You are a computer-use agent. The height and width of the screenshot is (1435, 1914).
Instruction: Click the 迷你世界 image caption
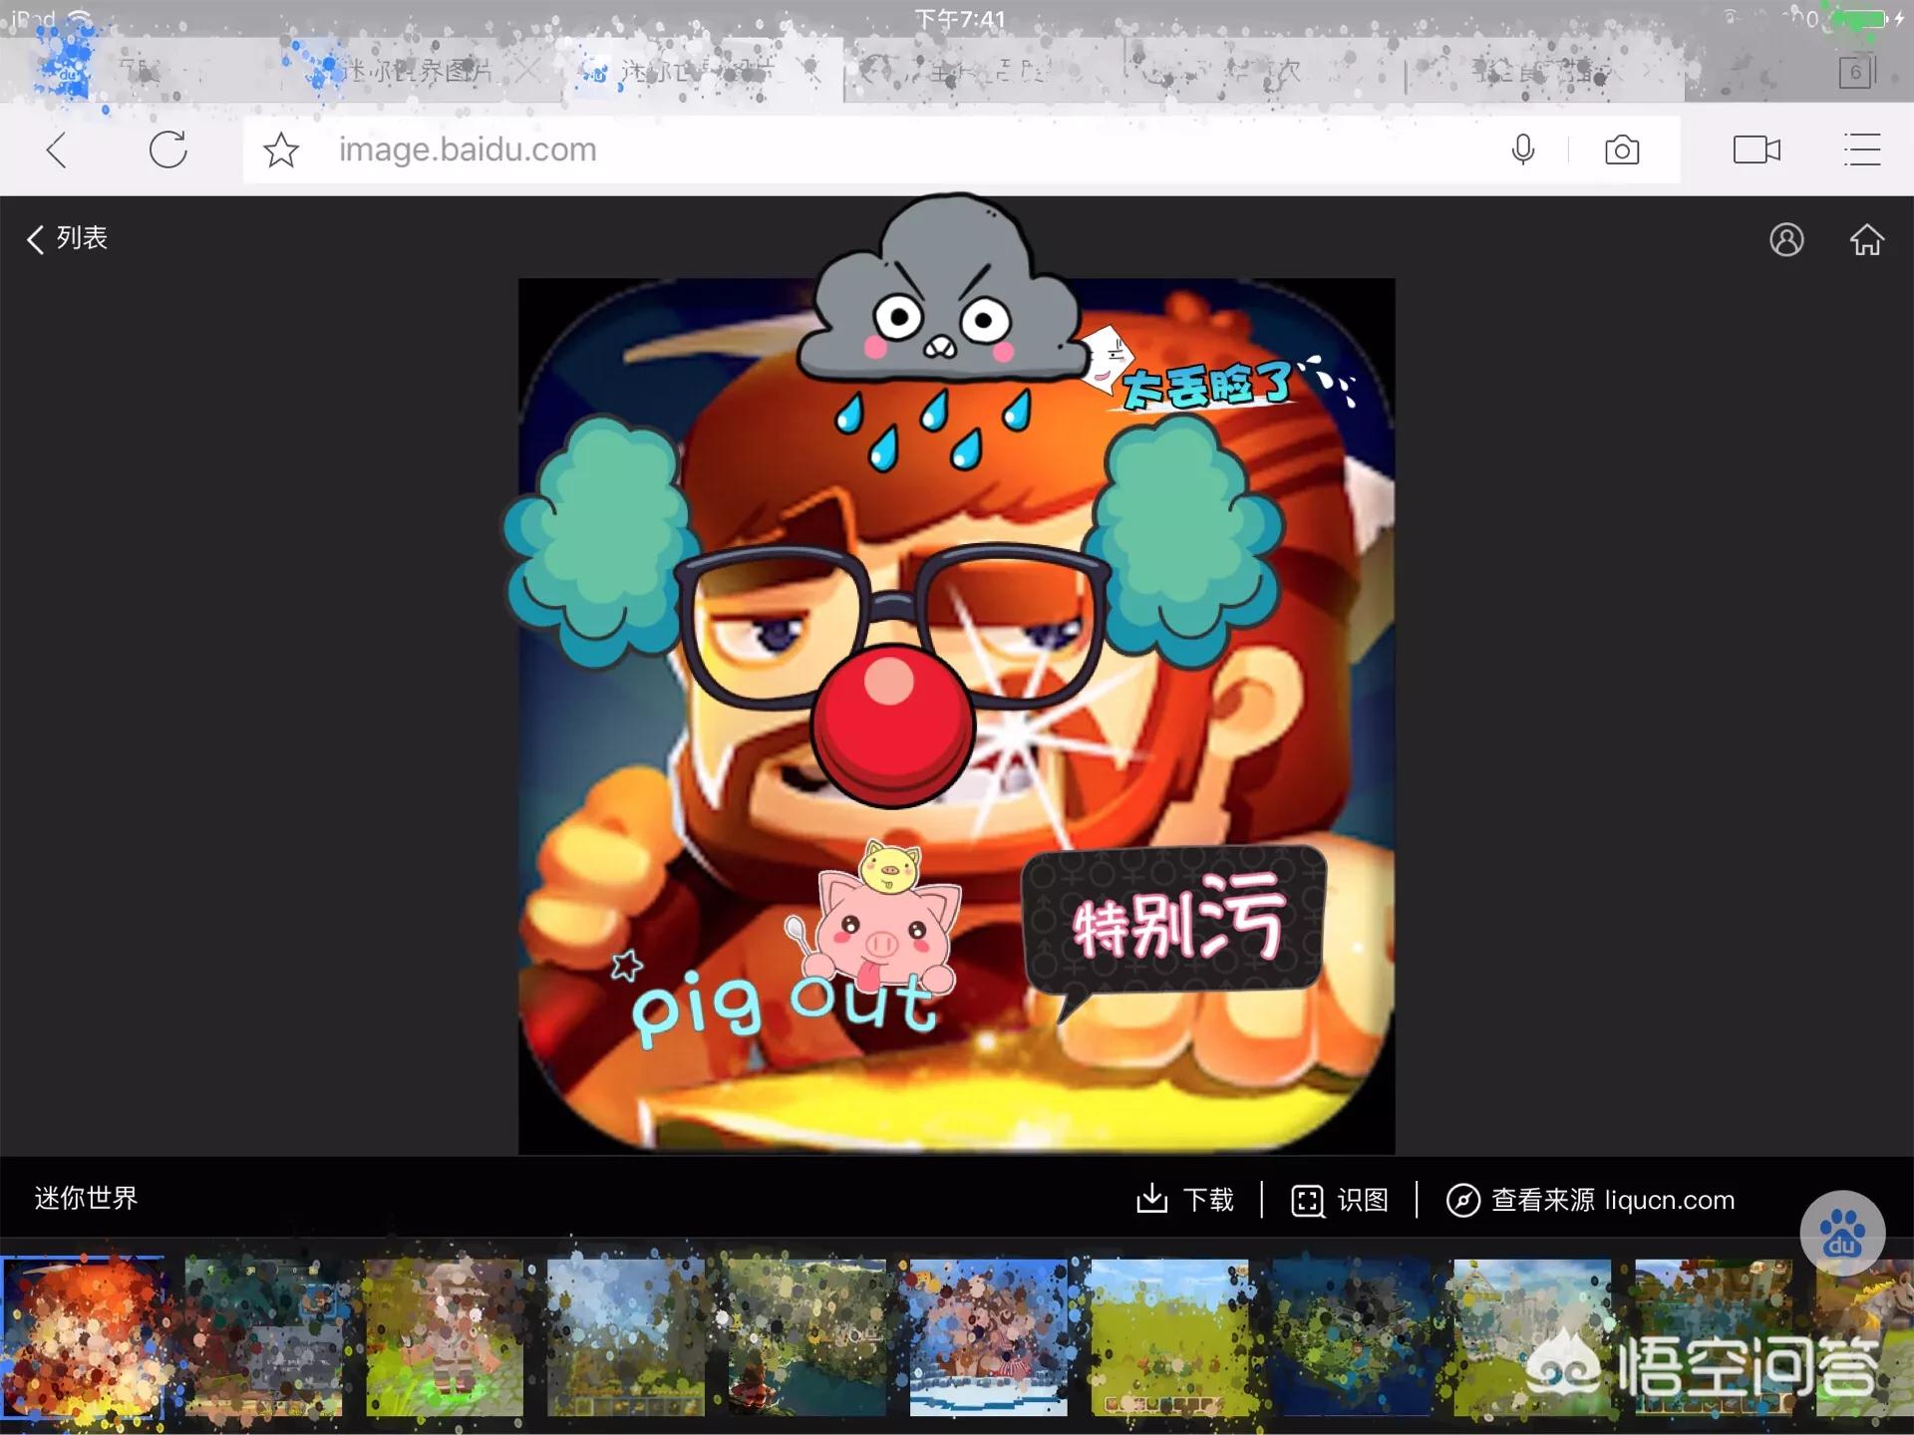click(x=86, y=1198)
